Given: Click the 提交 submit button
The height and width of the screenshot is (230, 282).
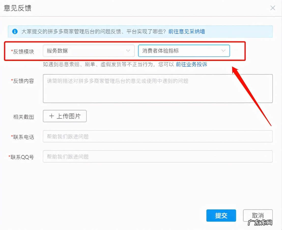Looking at the screenshot, I should tap(221, 215).
